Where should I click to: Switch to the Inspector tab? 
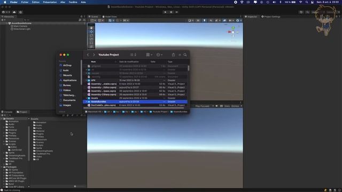point(251,17)
